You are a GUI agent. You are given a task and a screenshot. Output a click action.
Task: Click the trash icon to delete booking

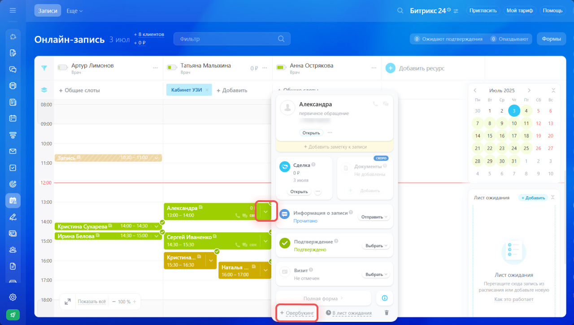(387, 313)
